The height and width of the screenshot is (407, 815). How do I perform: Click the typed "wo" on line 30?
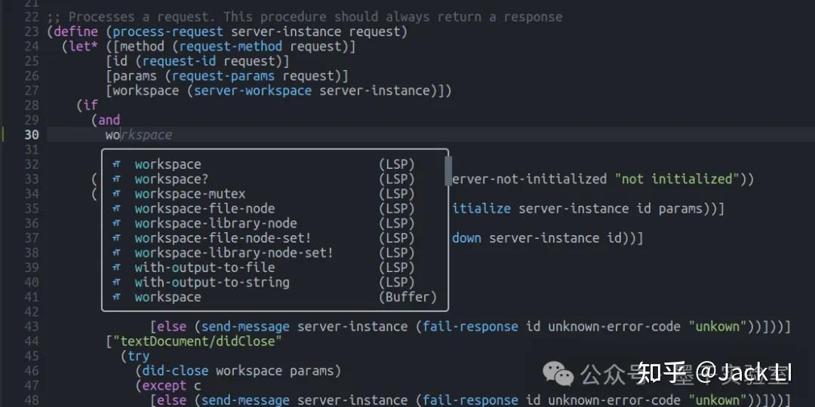pos(112,135)
